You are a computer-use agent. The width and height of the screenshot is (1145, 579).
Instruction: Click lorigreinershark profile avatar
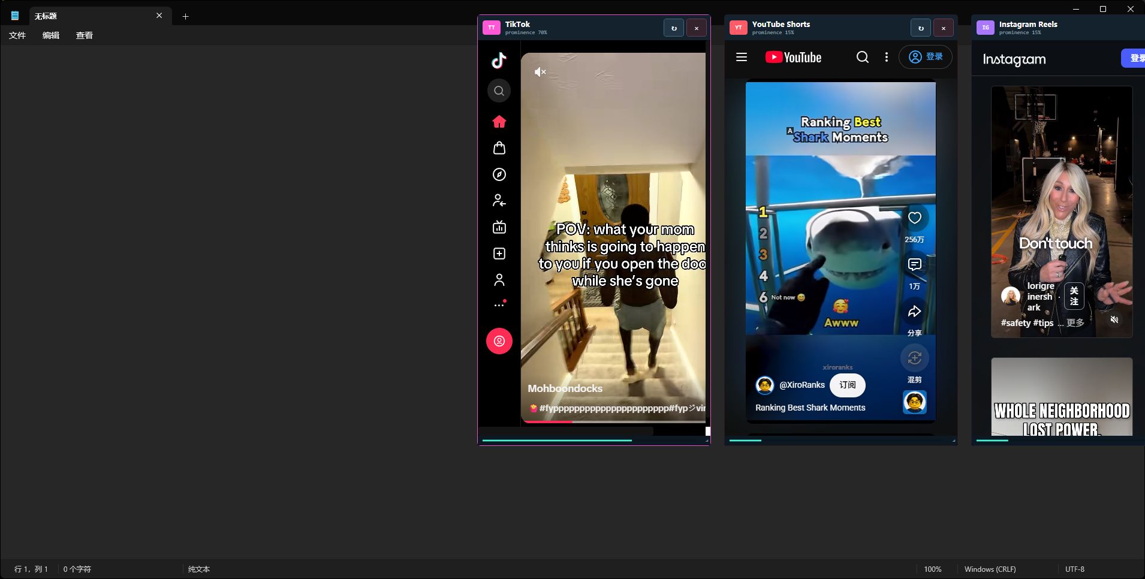coord(1011,296)
